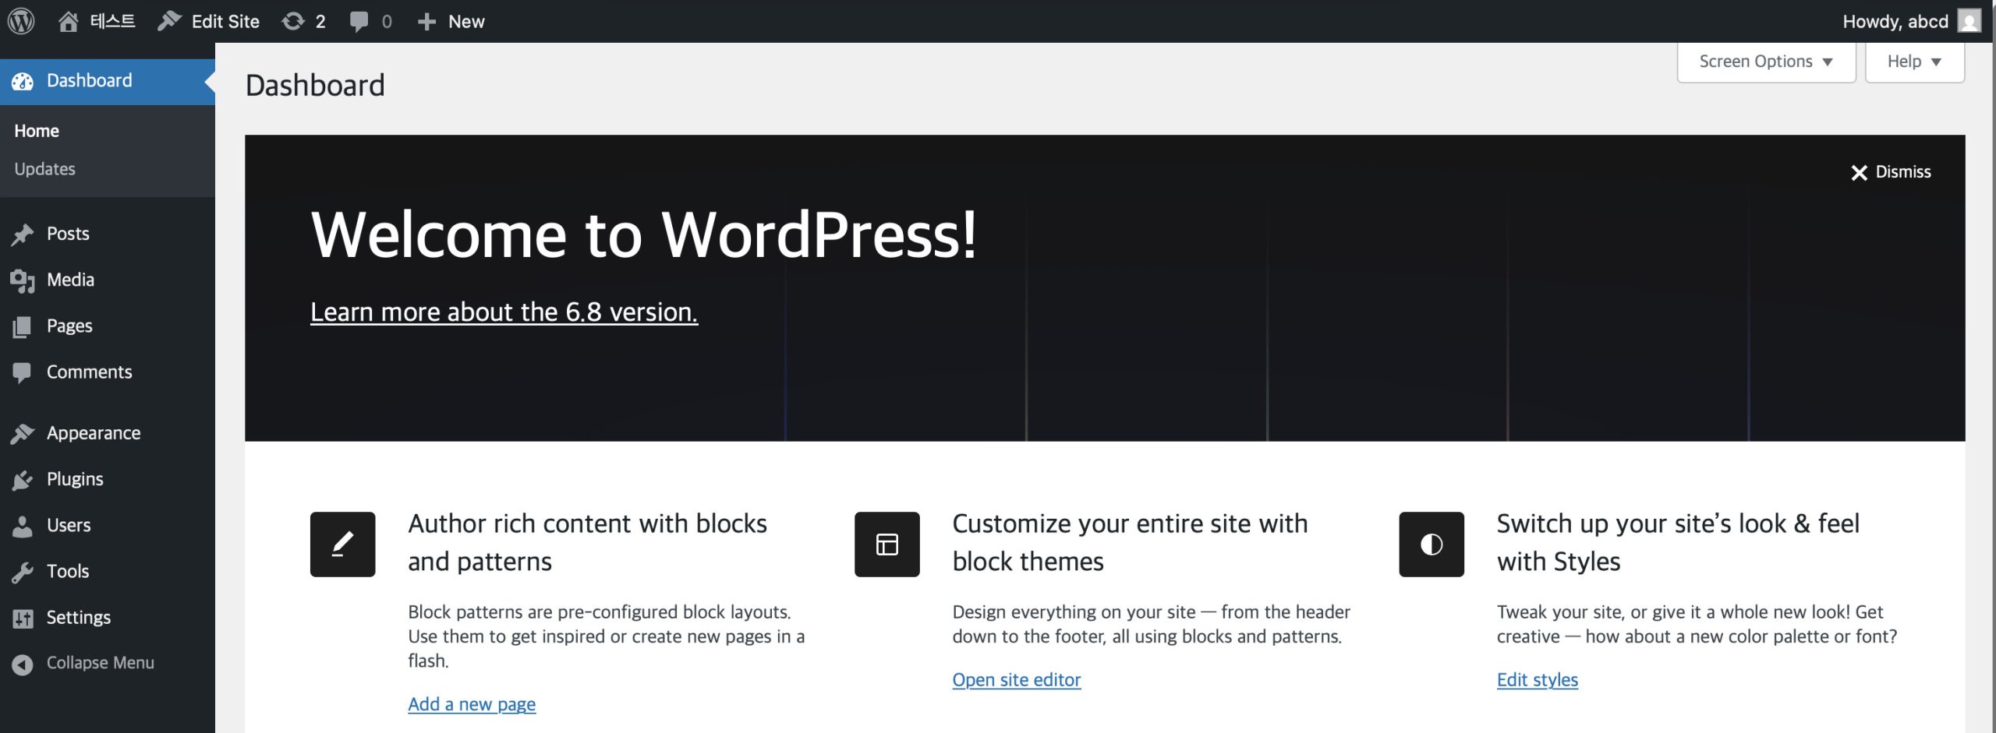Dismiss the Welcome to WordPress panel
This screenshot has height=733, width=1996.
[x=1891, y=172]
